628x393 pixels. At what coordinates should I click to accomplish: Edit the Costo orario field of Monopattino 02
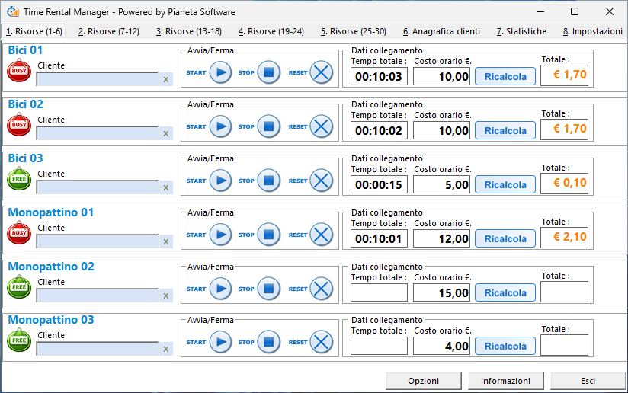[442, 292]
